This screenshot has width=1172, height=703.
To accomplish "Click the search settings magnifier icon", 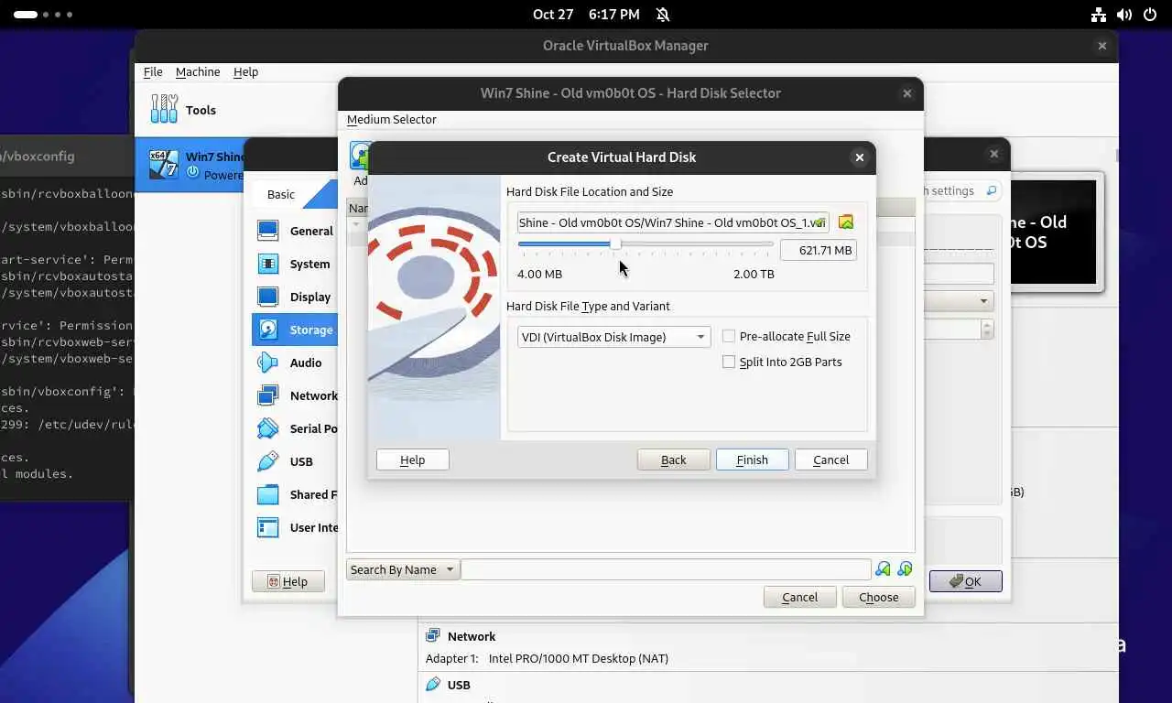I will 991,190.
